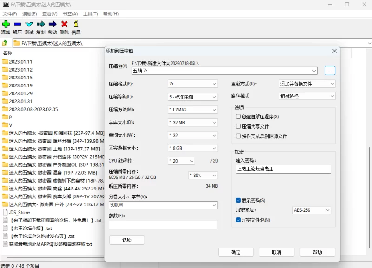Viewport: 372px width, 268px height.
Task: Open the 固实数据大小 8 GB dropdown
Action: pos(193,148)
